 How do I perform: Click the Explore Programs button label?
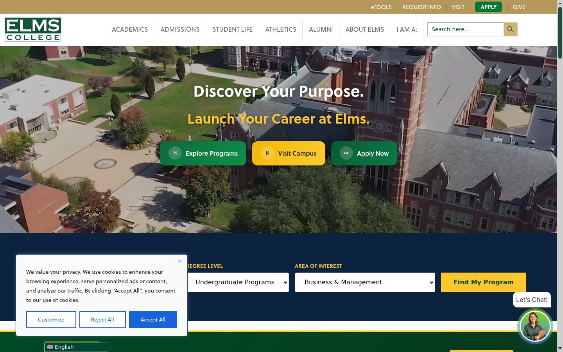click(212, 153)
